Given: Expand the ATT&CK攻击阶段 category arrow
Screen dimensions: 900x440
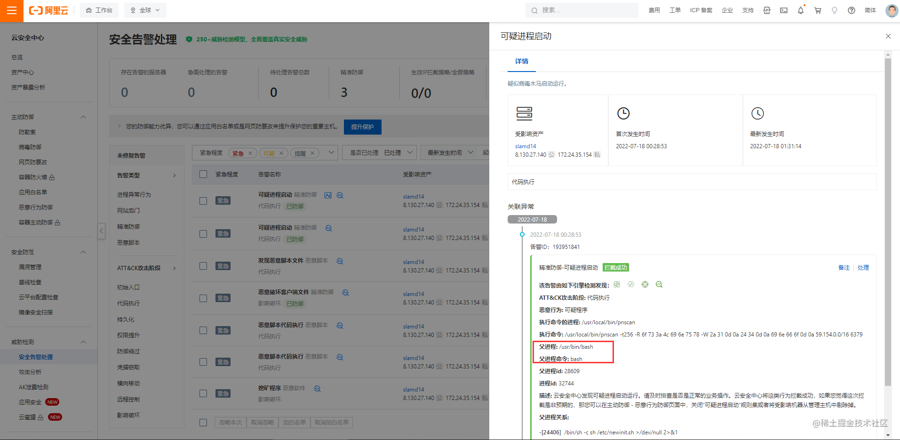Looking at the screenshot, I should 175,268.
